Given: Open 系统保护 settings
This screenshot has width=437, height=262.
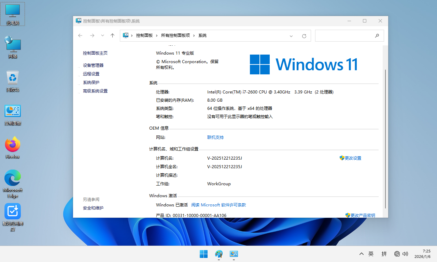Looking at the screenshot, I should pyautogui.click(x=91, y=82).
